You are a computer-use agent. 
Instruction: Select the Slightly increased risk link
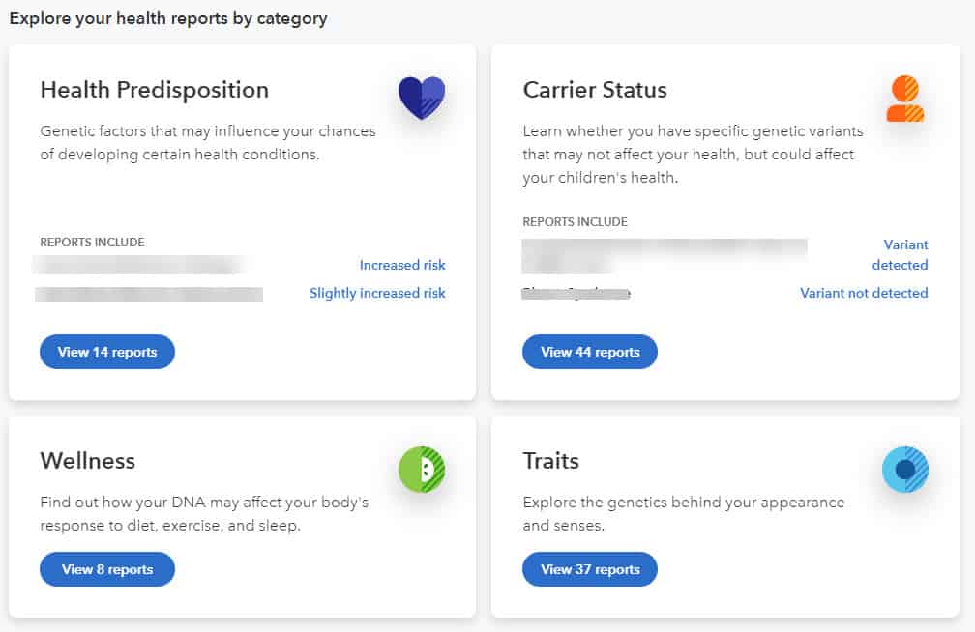(377, 294)
